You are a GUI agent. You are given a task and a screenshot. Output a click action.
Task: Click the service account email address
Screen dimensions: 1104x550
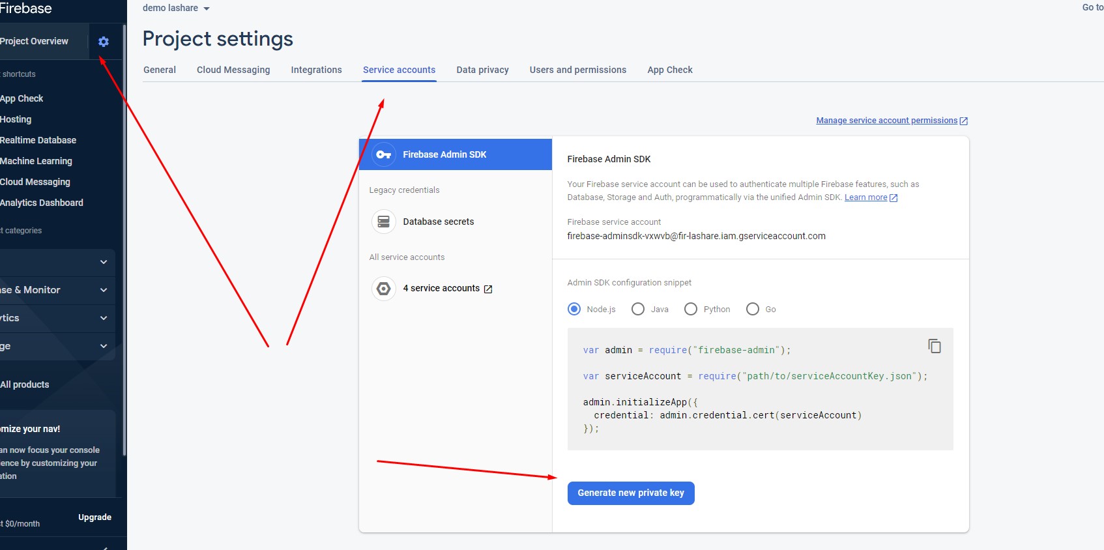coord(696,236)
